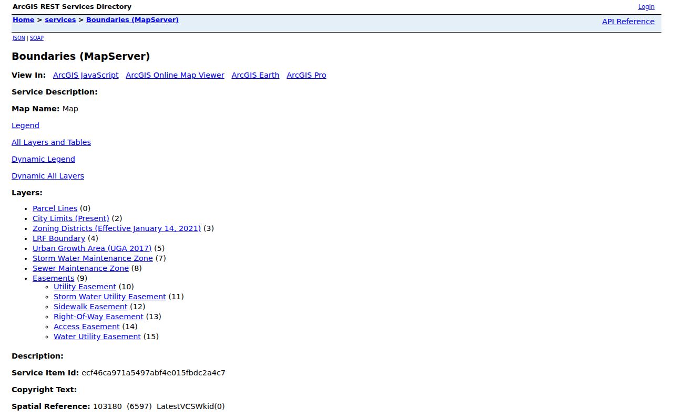View the SOAP format link

click(37, 38)
